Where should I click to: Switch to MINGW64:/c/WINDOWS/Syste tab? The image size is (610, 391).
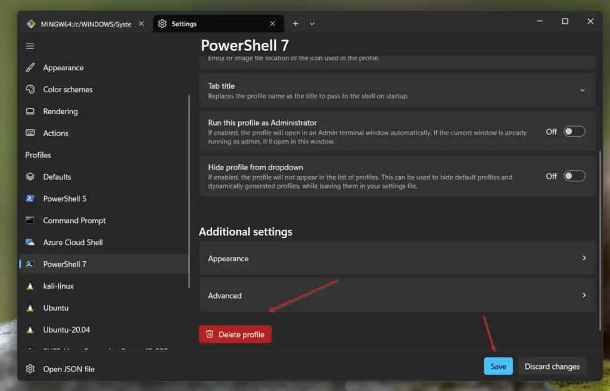tap(86, 24)
